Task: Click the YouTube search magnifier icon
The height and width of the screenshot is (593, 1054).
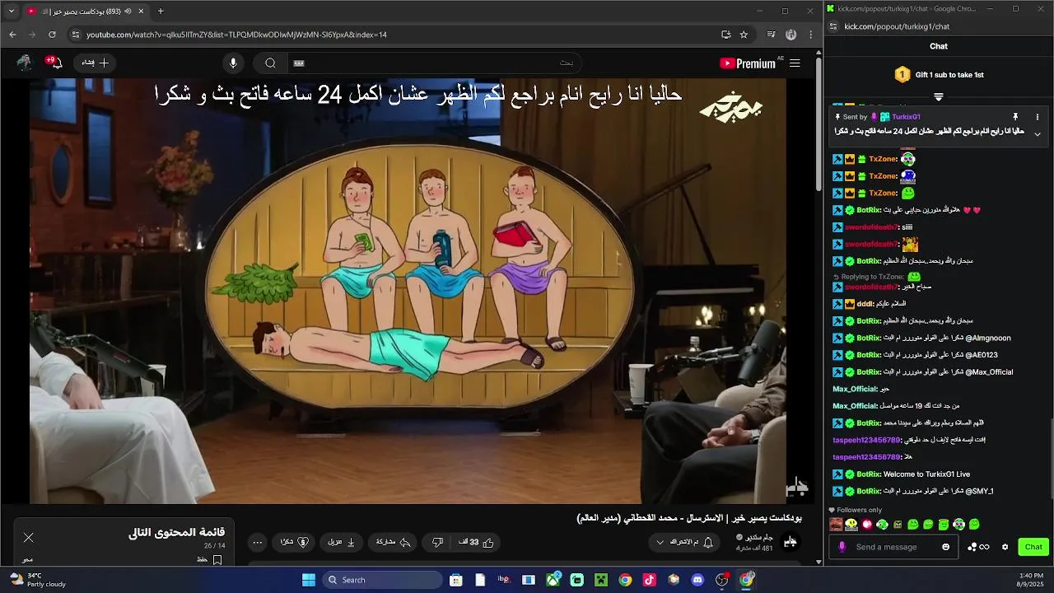Action: pos(270,63)
